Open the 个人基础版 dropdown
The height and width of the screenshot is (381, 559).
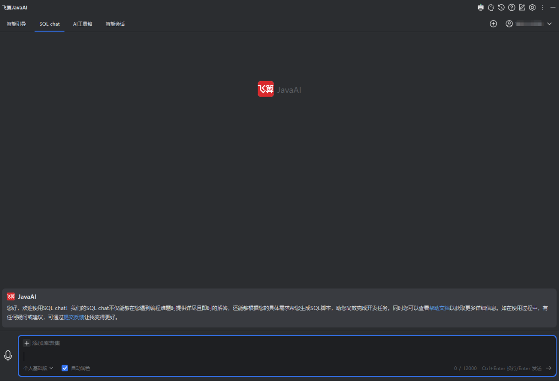point(38,368)
